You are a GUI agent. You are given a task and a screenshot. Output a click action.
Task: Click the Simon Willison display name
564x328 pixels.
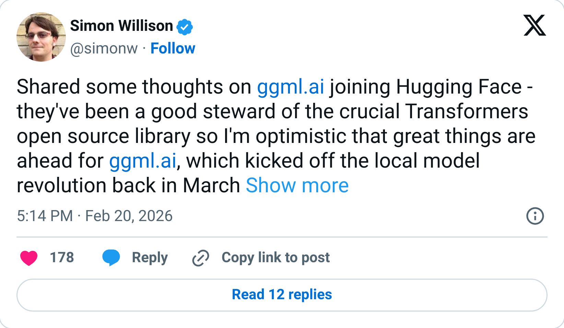pyautogui.click(x=121, y=26)
